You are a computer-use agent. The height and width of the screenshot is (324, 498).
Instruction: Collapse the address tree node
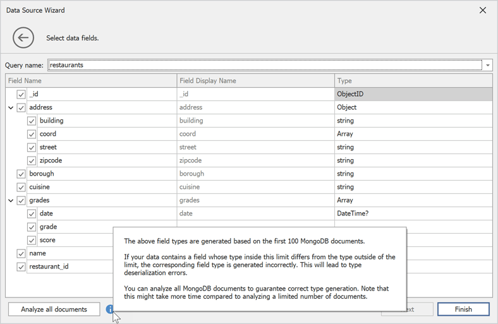coord(11,108)
